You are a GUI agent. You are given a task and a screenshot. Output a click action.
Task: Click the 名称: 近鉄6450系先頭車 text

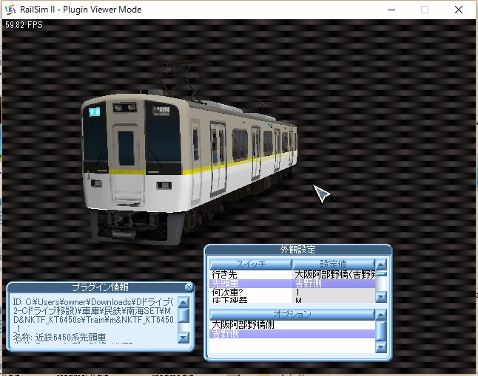coord(60,338)
